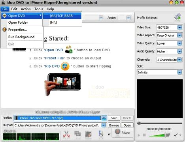Click the play button under preview
The height and width of the screenshot is (142, 185).
[x=139, y=135]
